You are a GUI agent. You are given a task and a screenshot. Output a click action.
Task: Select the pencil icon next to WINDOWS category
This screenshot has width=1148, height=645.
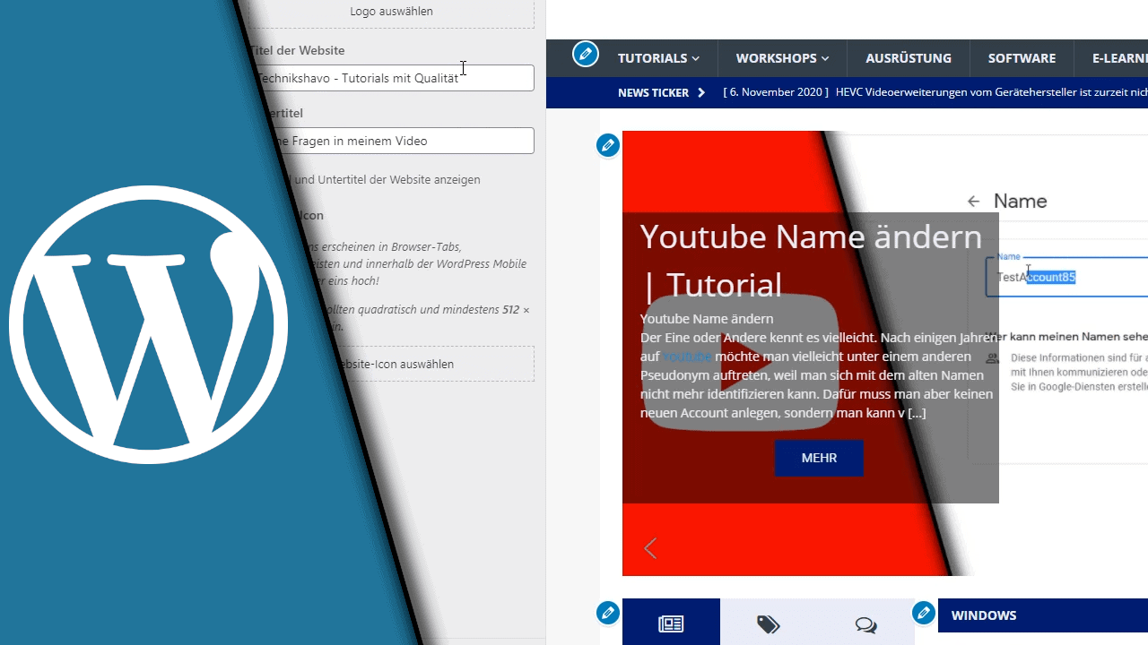923,613
